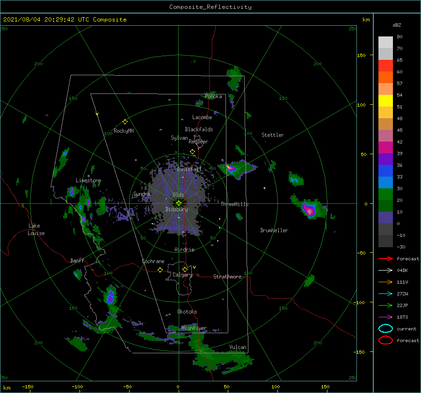Click the Stettler label
The width and height of the screenshot is (421, 393).
click(273, 135)
